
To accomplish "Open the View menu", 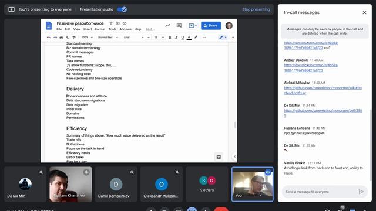I will [x=77, y=29].
